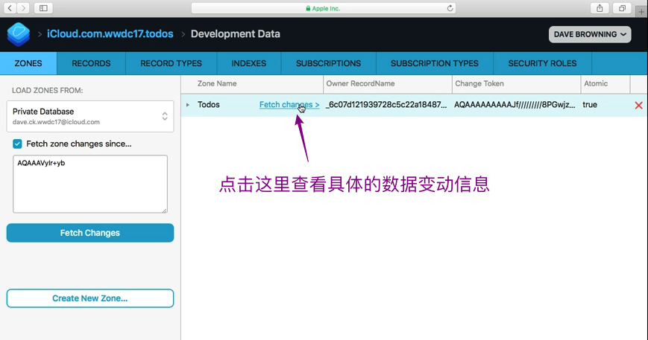Click the change token text area
648x340 pixels.
pyautogui.click(x=90, y=184)
